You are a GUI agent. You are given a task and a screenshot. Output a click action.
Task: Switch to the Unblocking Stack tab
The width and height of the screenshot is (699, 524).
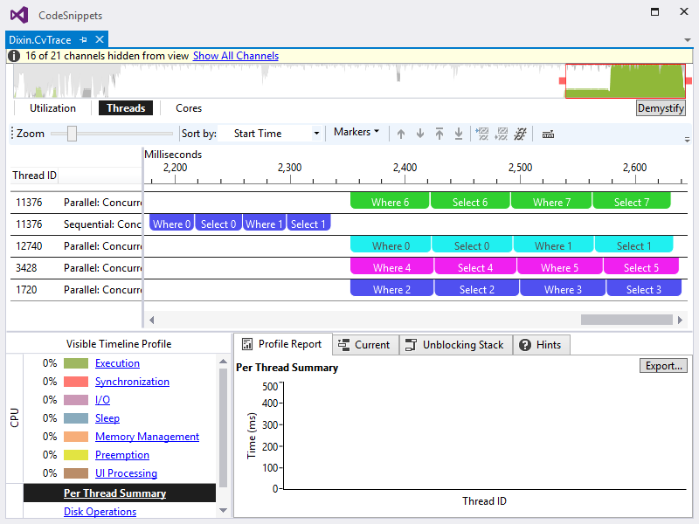(456, 345)
